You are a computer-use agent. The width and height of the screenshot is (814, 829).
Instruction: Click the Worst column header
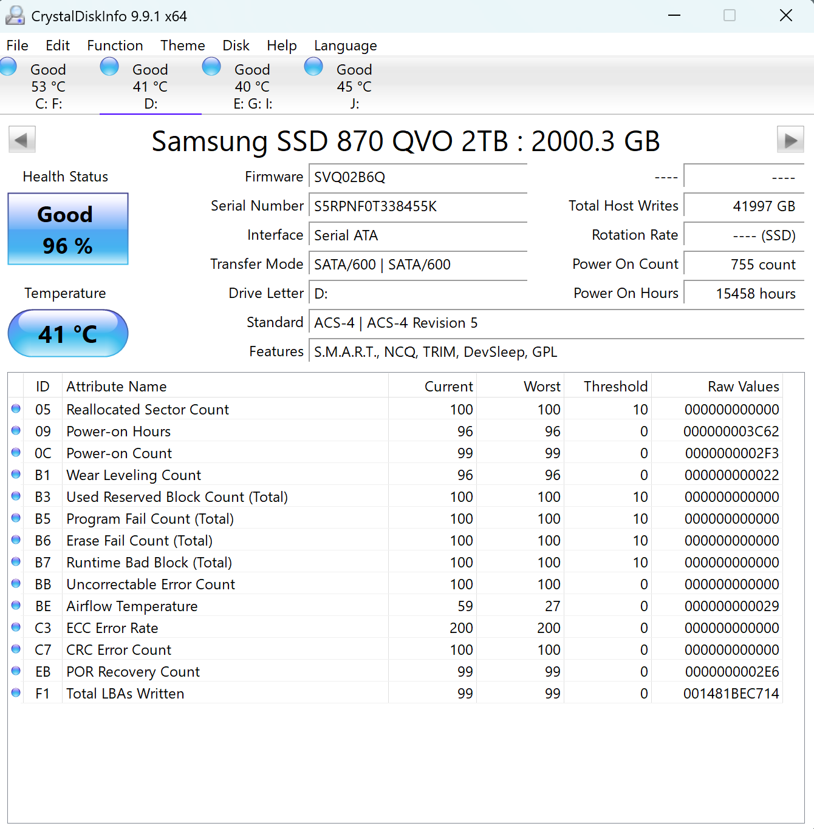point(520,386)
